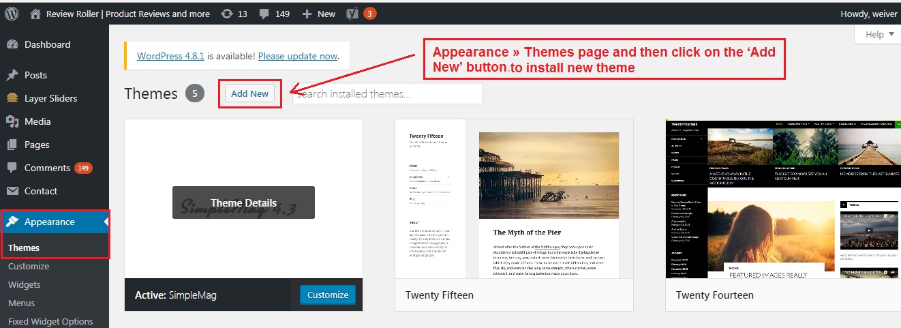Click the Yoast notification badge showing 3
901x328 pixels.
click(369, 14)
